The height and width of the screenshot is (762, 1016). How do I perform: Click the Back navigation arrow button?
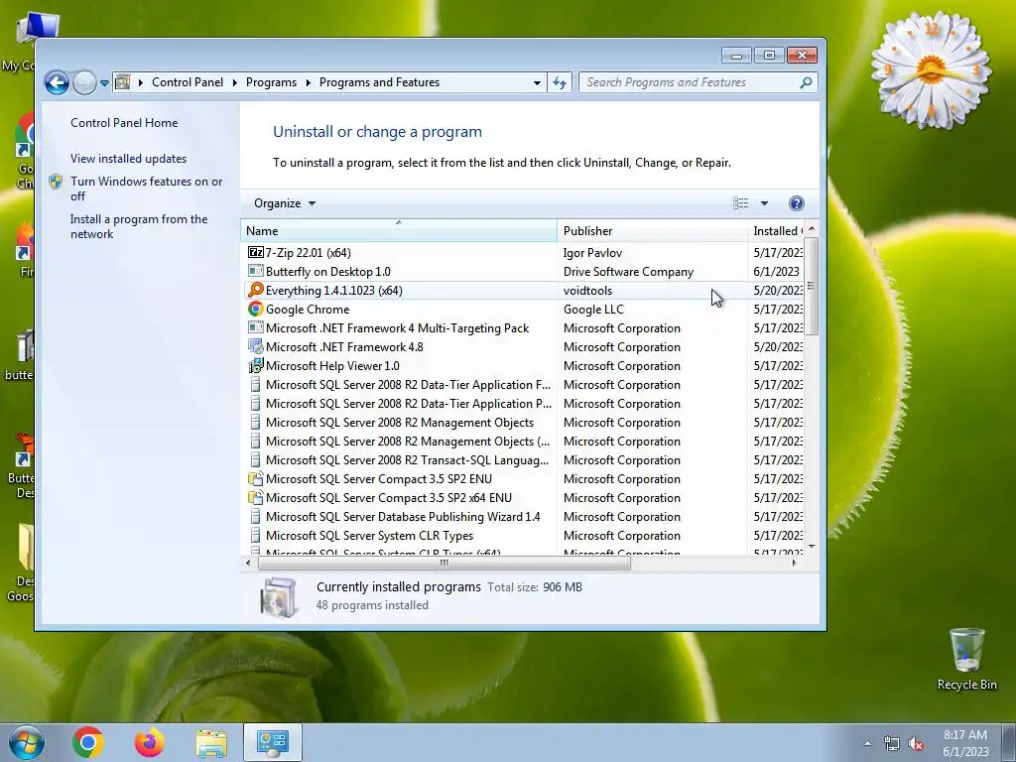coord(57,82)
